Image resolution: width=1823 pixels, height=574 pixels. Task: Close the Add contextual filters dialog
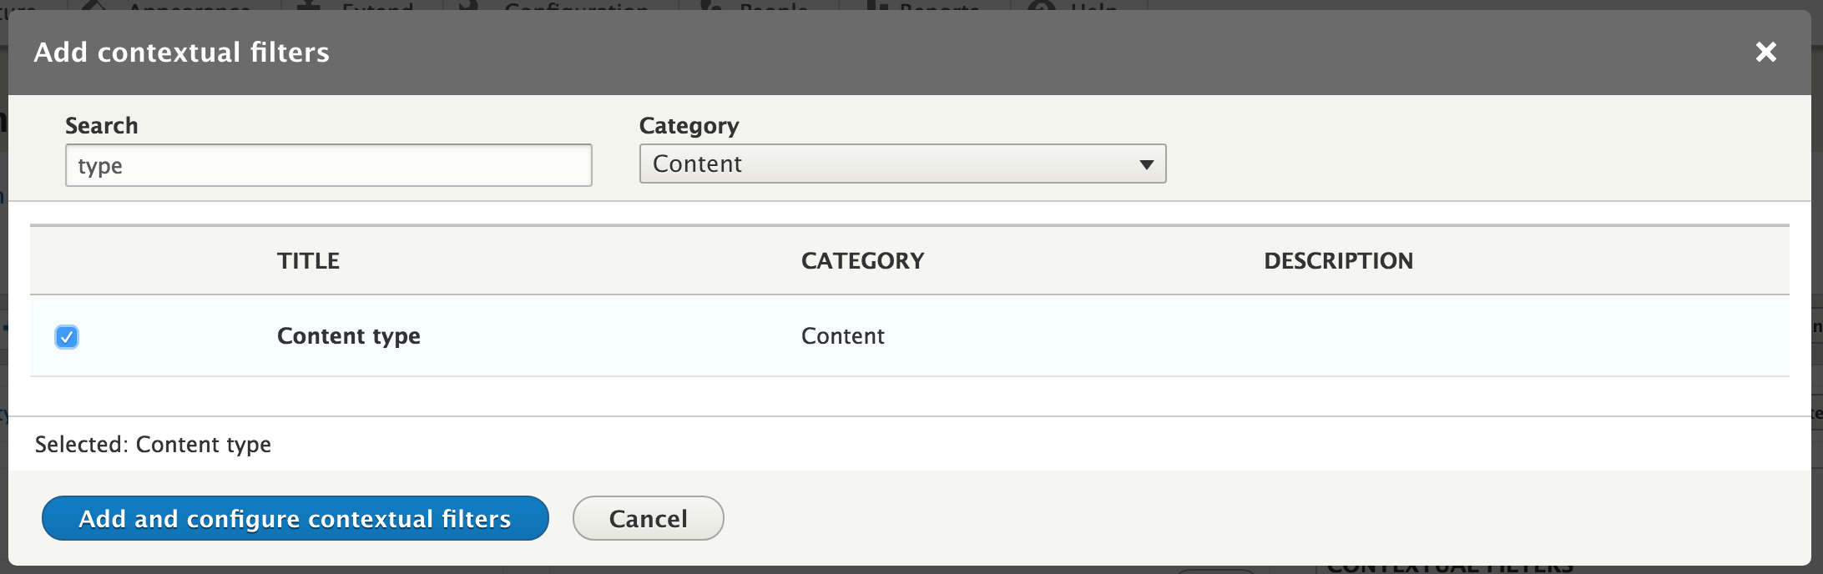[1765, 52]
